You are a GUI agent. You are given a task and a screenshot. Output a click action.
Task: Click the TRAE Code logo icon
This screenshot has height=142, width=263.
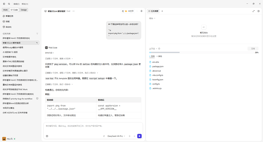pos(46,48)
